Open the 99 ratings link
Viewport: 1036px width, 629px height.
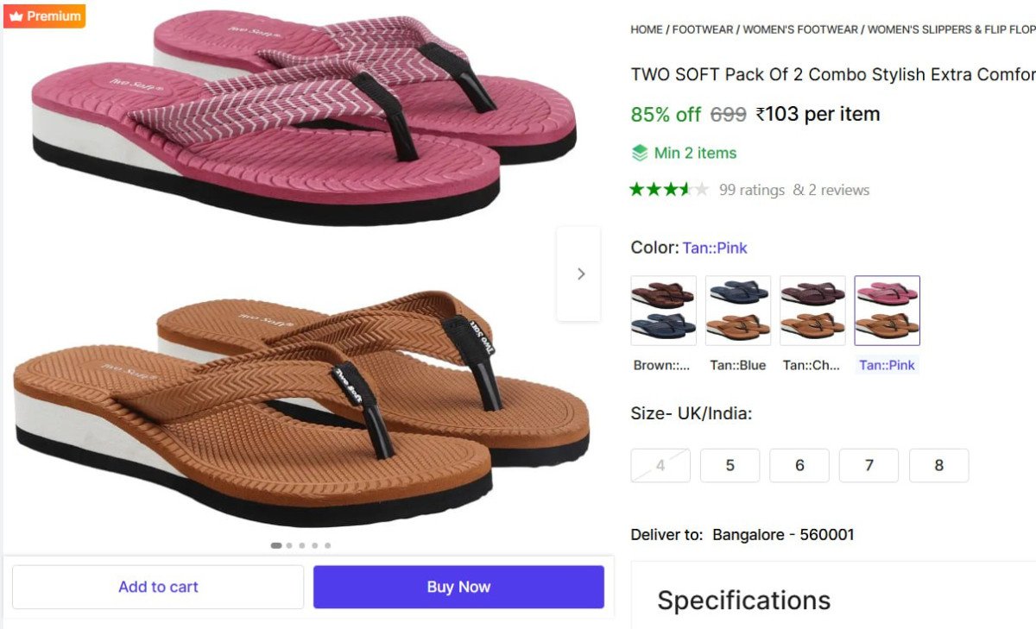(x=751, y=190)
